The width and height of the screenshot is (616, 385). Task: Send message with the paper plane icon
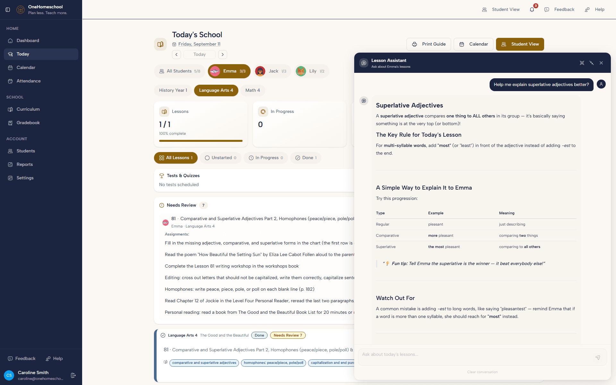(x=598, y=357)
